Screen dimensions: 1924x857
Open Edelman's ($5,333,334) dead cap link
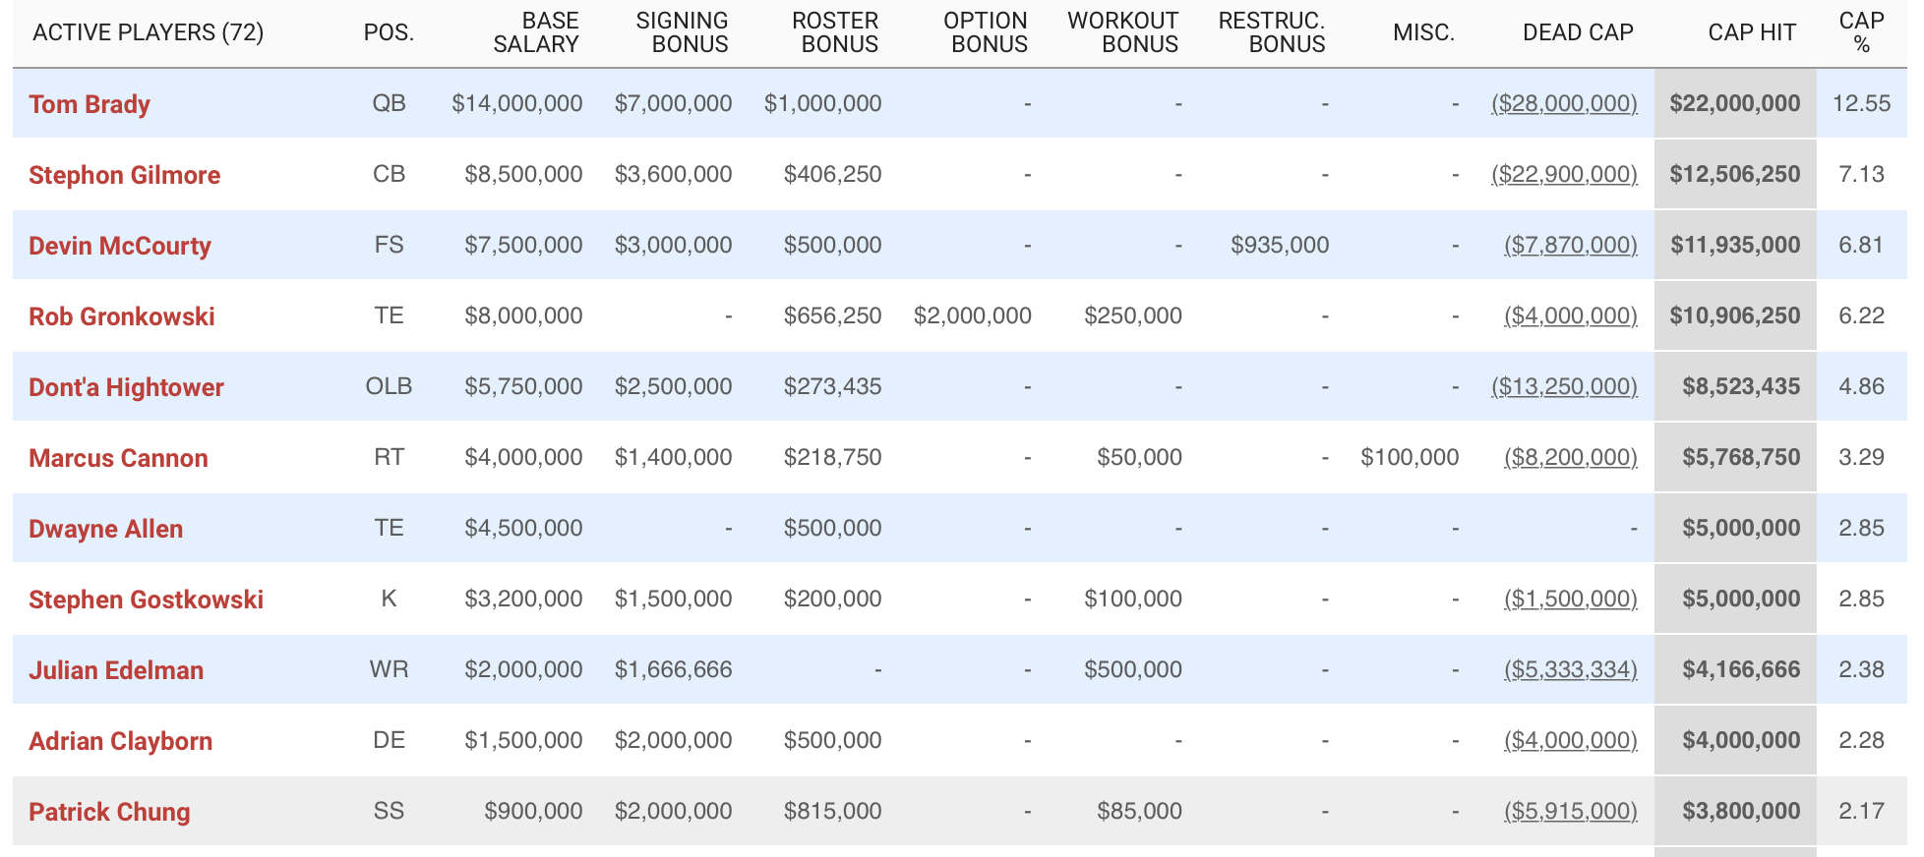pos(1571,669)
